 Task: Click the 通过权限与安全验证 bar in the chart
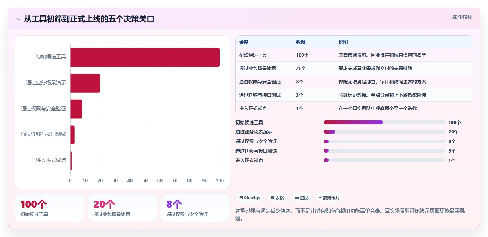tap(76, 109)
